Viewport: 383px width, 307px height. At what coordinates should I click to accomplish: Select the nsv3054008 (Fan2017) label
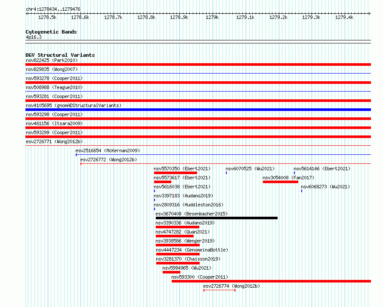[288, 178]
